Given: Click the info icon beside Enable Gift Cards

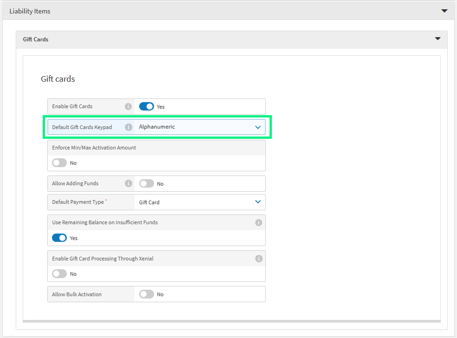Looking at the screenshot, I should [129, 107].
